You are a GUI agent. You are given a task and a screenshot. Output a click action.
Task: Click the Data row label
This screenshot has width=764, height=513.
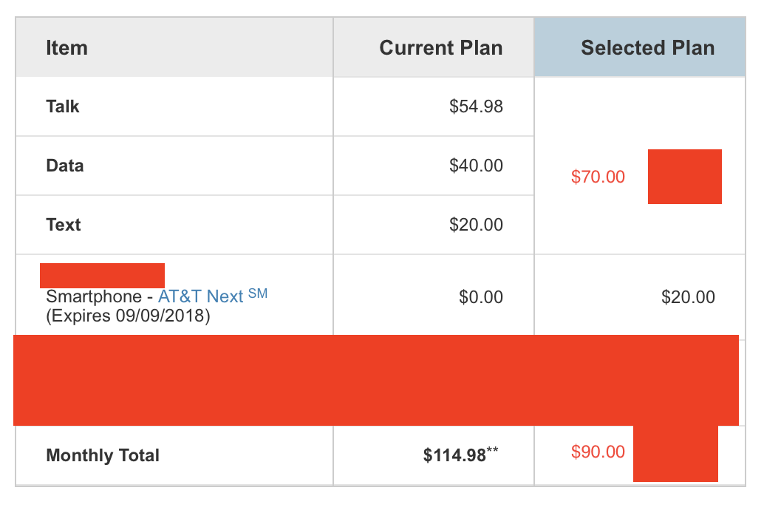pyautogui.click(x=65, y=166)
